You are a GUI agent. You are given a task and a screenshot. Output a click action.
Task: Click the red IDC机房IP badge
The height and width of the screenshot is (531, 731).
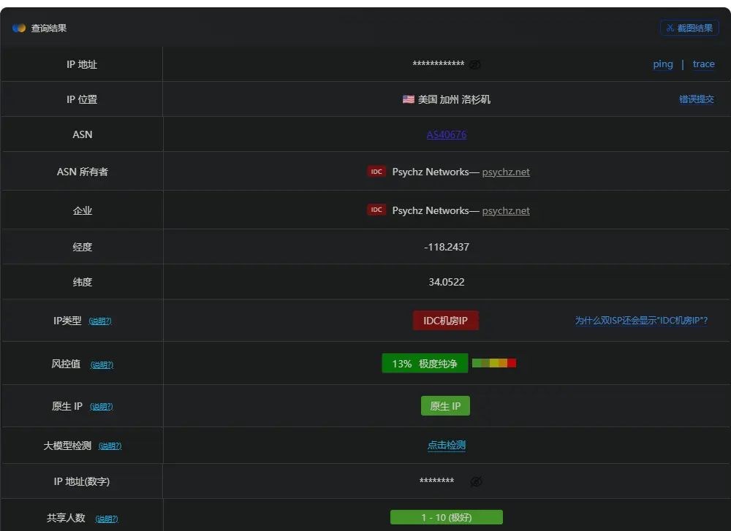(x=446, y=321)
